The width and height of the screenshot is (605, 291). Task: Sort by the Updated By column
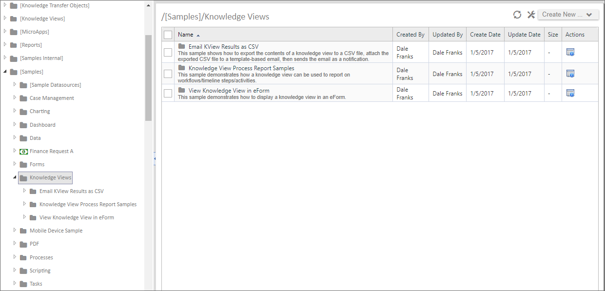pyautogui.click(x=448, y=35)
